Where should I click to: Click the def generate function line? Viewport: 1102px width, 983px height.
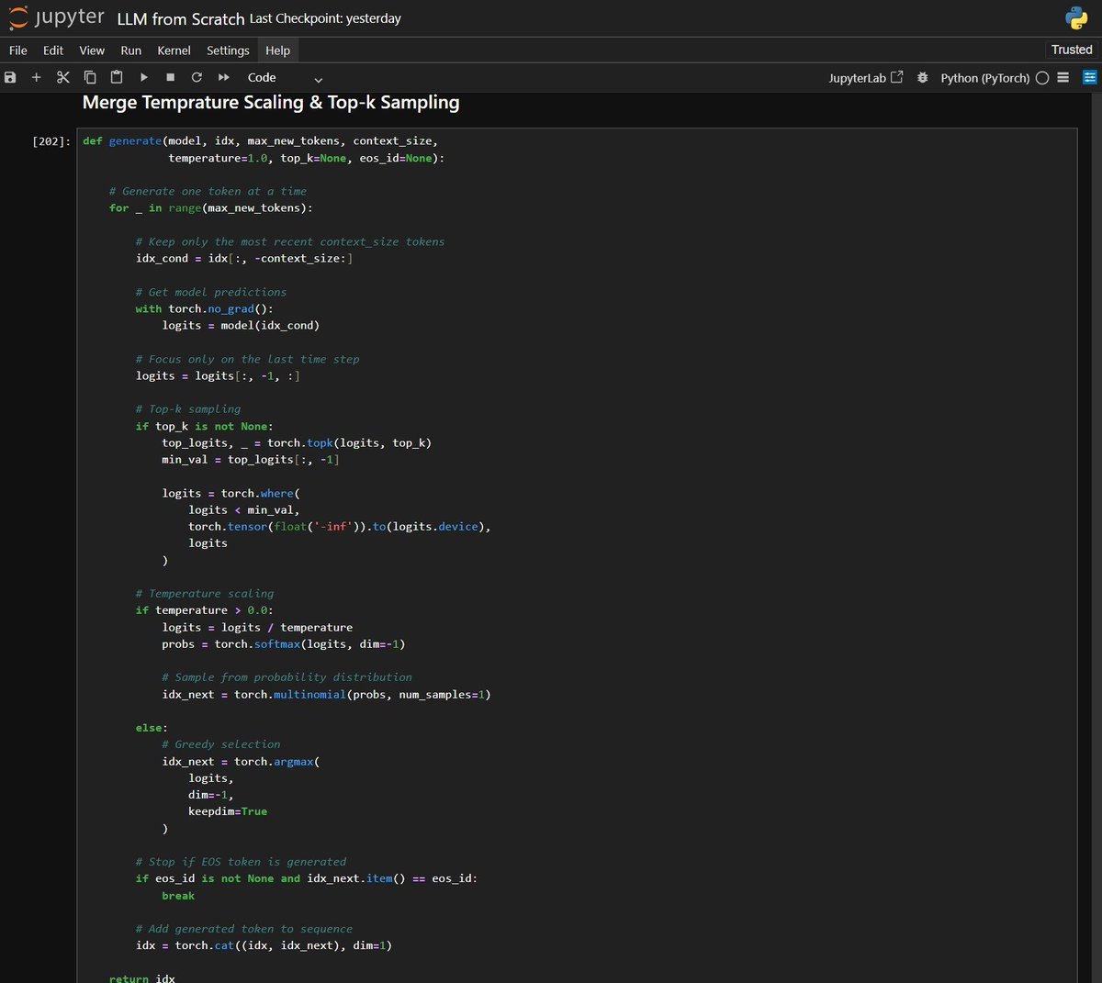[261, 141]
